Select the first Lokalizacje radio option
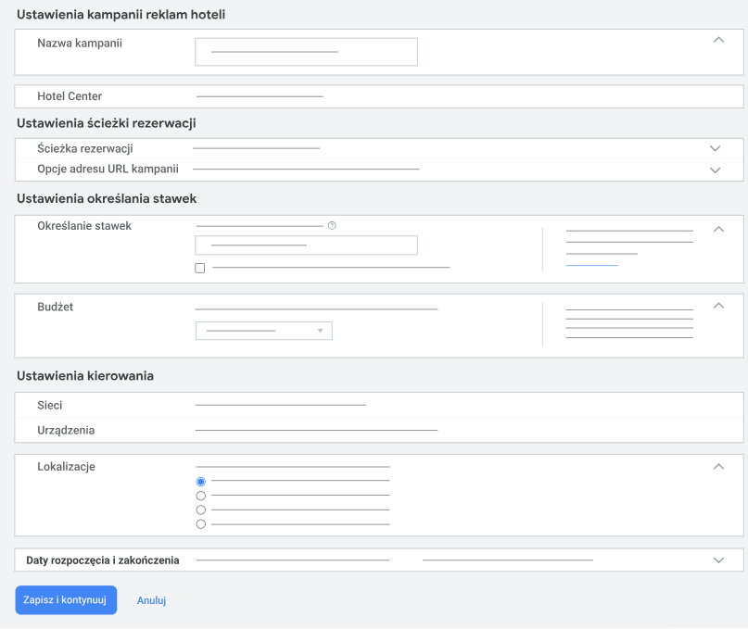The width and height of the screenshot is (748, 629). pyautogui.click(x=201, y=482)
